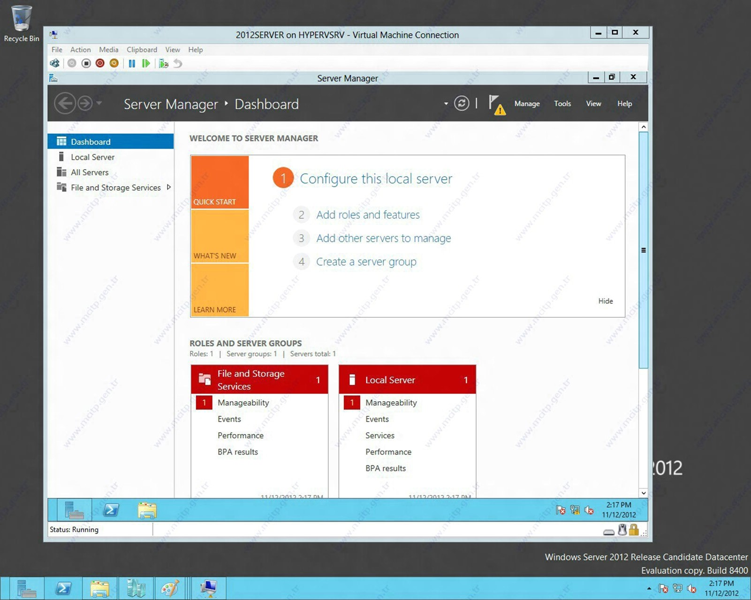The image size is (751, 600).
Task: Revert the VM with the undo arrow icon
Action: (178, 63)
